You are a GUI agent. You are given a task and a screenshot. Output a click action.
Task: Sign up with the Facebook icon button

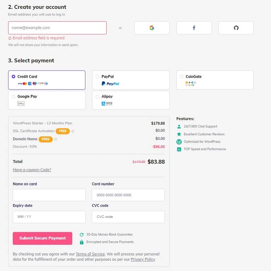coord(194,28)
